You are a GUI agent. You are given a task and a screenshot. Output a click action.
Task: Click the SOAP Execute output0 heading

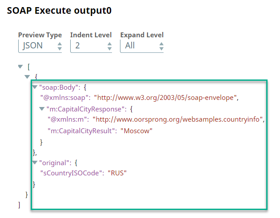(x=59, y=11)
